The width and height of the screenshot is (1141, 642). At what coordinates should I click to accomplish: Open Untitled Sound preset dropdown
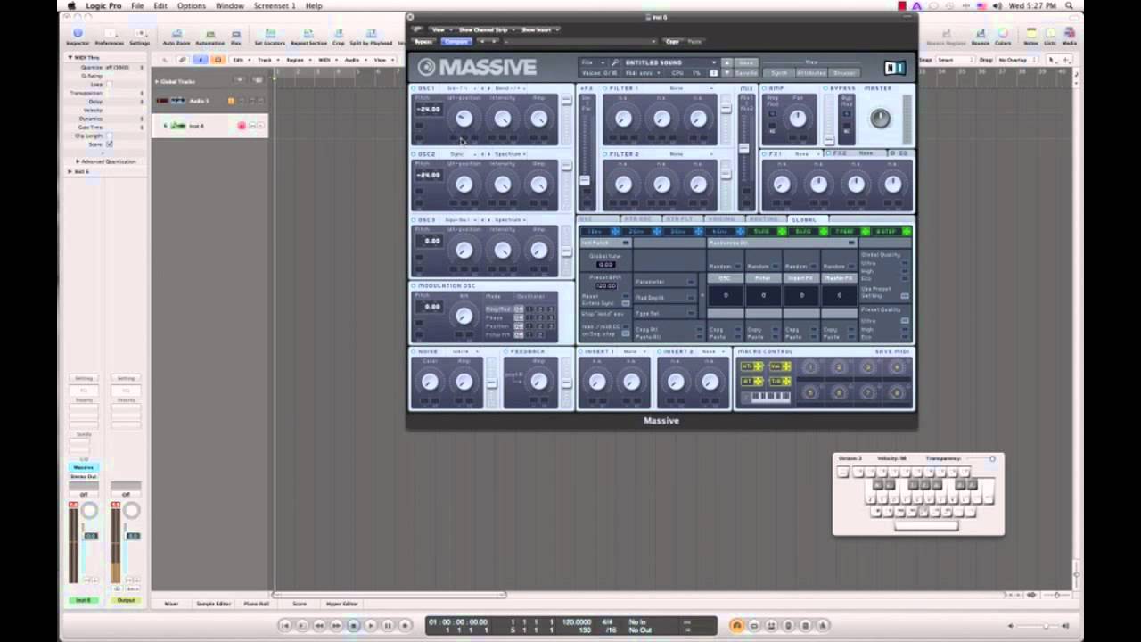click(668, 63)
